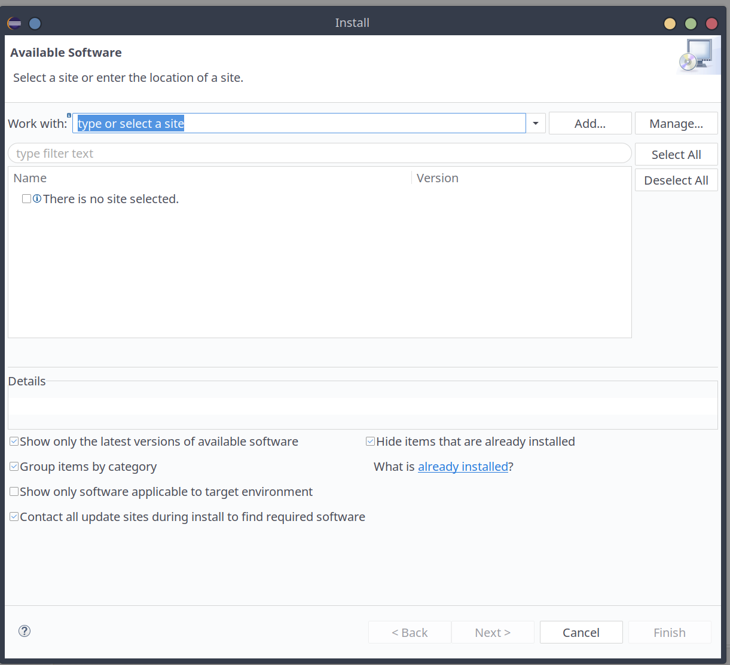Click the Eclipse logo in the title bar

(x=13, y=23)
